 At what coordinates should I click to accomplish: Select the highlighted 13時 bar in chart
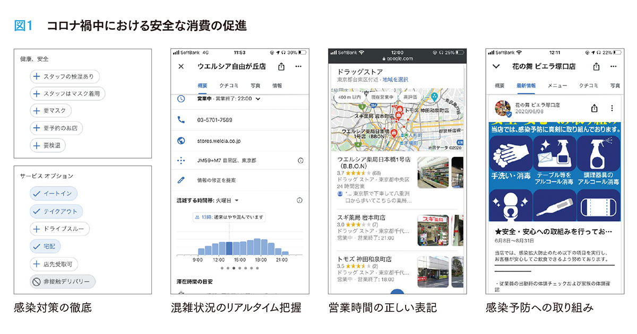(x=229, y=248)
